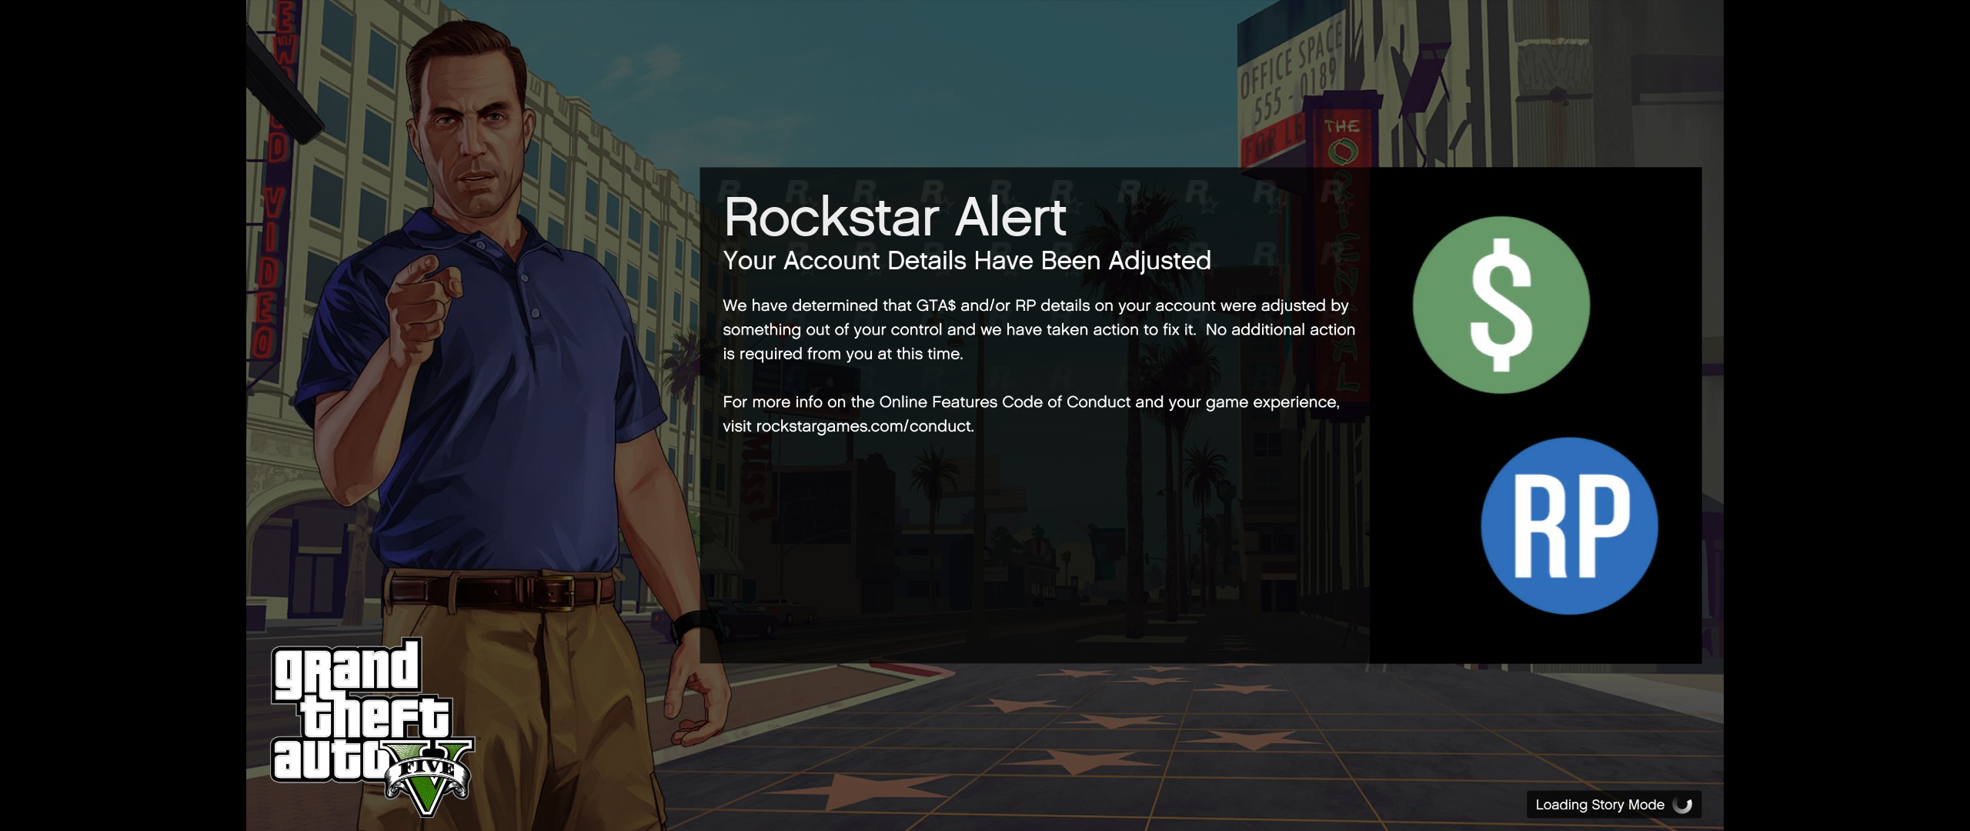
Task: Click the green V Five emblem
Action: (x=429, y=779)
